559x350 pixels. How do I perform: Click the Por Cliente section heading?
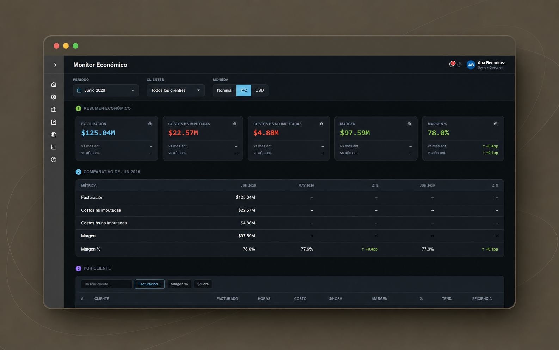pyautogui.click(x=97, y=268)
